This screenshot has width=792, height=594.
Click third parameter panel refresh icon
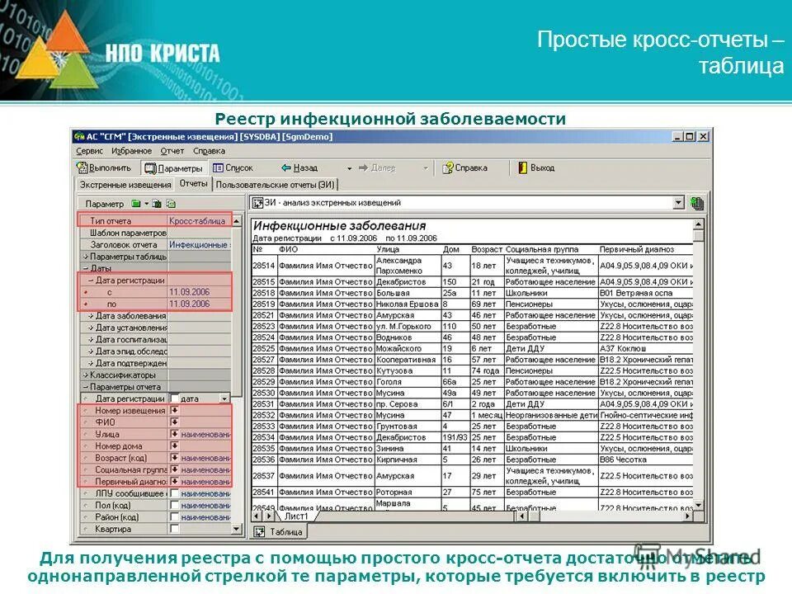click(172, 204)
